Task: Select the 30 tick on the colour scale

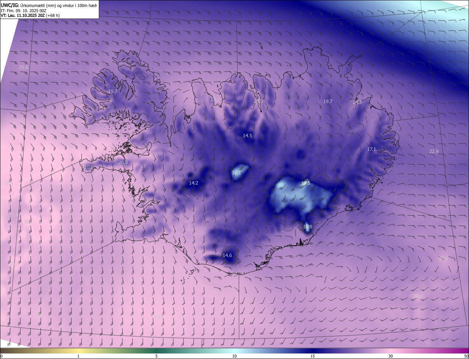Action: pos(391,356)
